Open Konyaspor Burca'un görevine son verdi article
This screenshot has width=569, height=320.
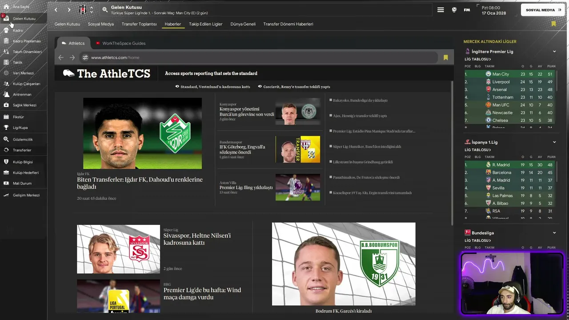[247, 112]
